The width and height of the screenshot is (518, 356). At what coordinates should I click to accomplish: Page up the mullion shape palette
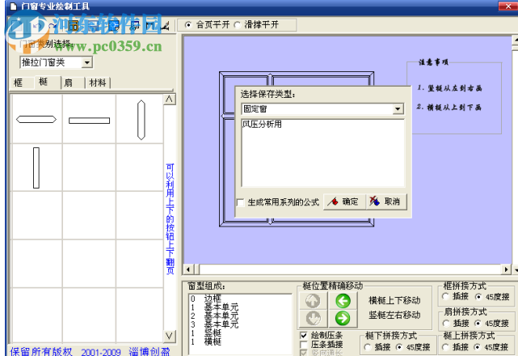[x=169, y=100]
